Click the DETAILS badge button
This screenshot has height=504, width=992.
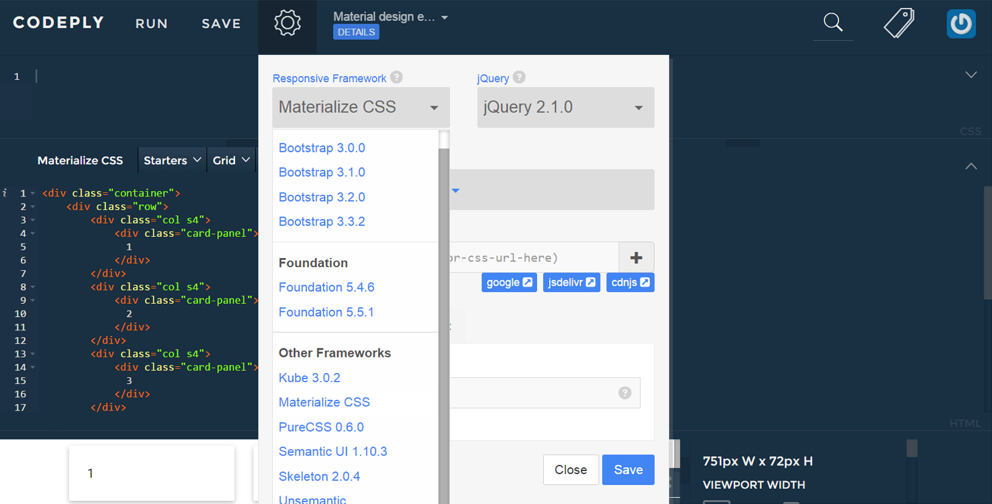(356, 32)
